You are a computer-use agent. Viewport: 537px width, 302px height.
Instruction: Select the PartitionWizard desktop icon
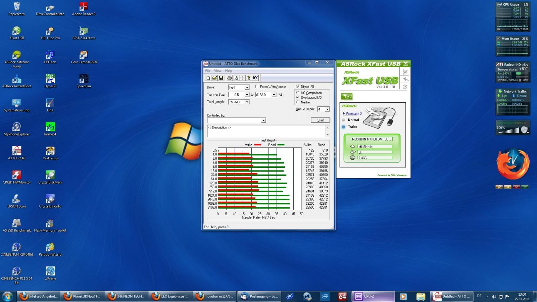(x=50, y=250)
